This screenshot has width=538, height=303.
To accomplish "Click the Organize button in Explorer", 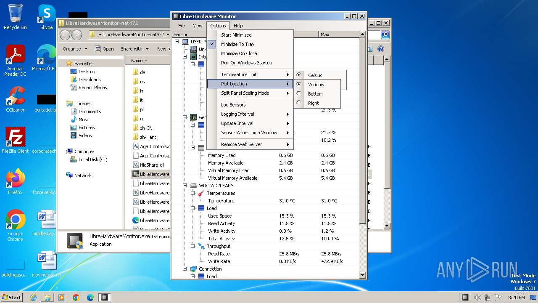I will (75, 49).
